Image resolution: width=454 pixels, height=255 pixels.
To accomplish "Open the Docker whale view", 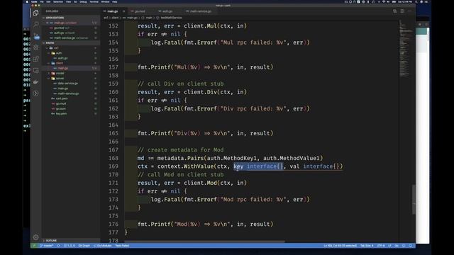I will click(36, 82).
